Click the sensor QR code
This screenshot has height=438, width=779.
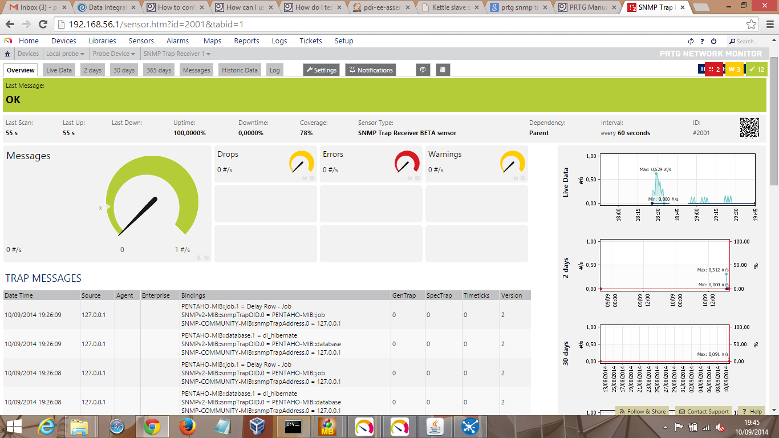(750, 127)
